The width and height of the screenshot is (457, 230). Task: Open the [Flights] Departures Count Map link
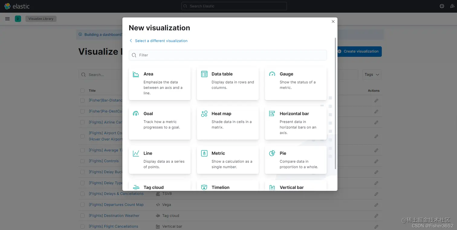(116, 205)
